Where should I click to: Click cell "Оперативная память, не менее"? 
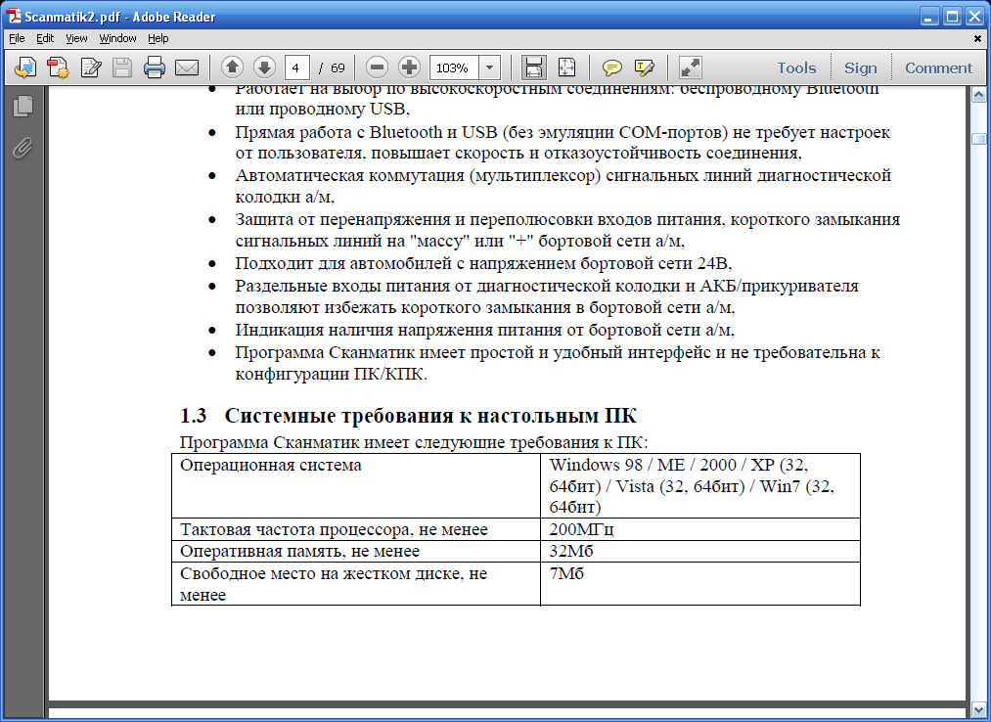tap(356, 552)
